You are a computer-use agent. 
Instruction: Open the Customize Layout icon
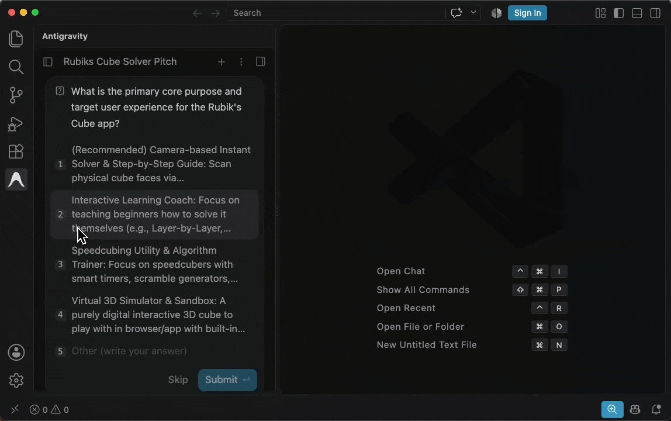point(600,13)
